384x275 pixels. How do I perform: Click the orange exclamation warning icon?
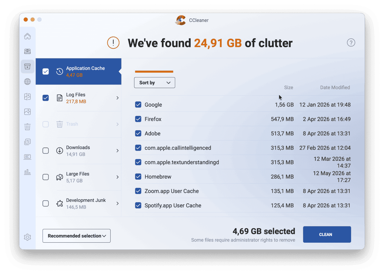[x=113, y=43]
